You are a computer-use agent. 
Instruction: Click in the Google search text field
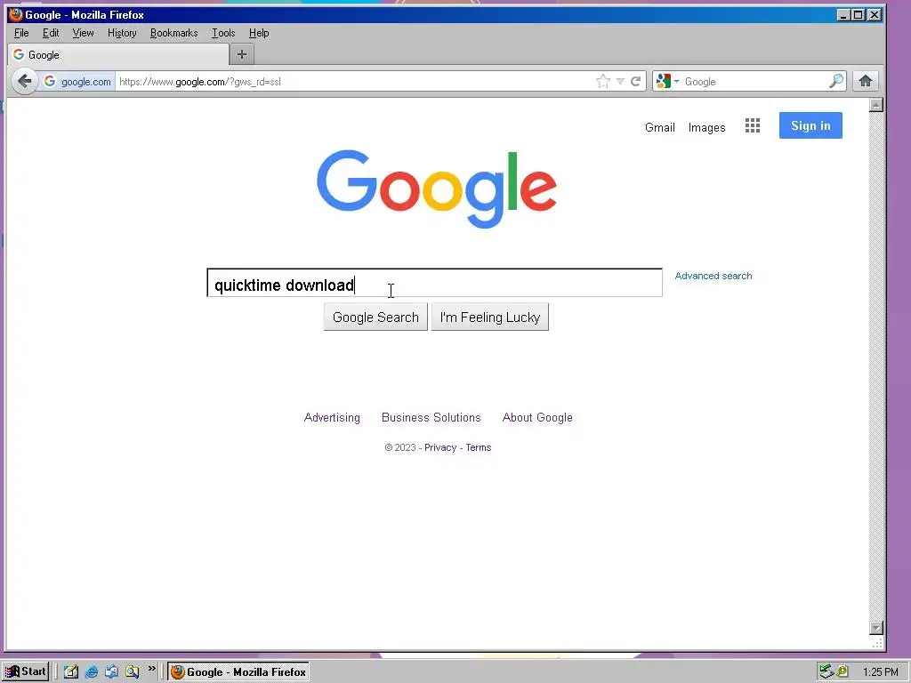tap(434, 283)
